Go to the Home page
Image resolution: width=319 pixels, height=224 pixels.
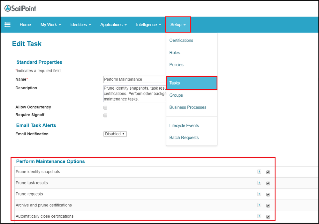[25, 25]
